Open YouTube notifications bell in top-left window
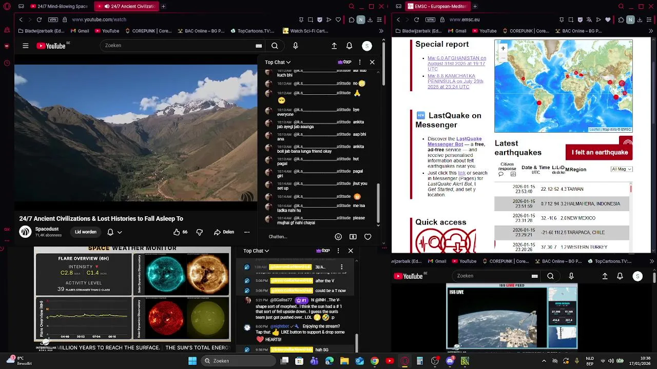Viewport: 657px width, 369px height. pyautogui.click(x=349, y=46)
